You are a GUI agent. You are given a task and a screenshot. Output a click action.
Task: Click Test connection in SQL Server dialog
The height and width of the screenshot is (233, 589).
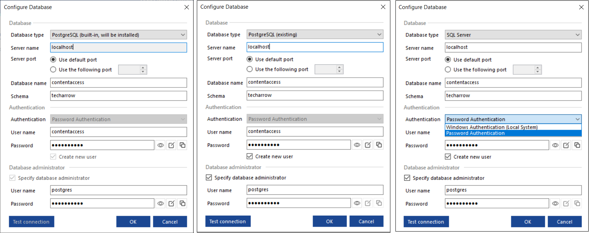pyautogui.click(x=426, y=222)
